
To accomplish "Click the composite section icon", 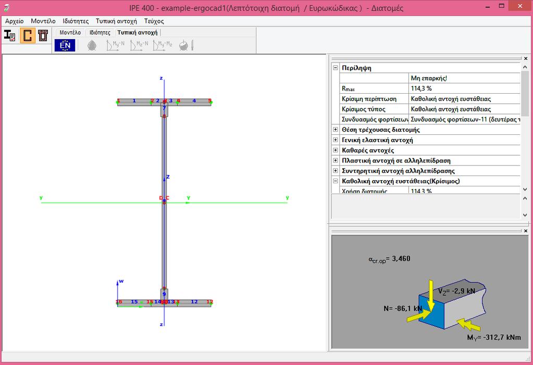I will click(x=43, y=35).
